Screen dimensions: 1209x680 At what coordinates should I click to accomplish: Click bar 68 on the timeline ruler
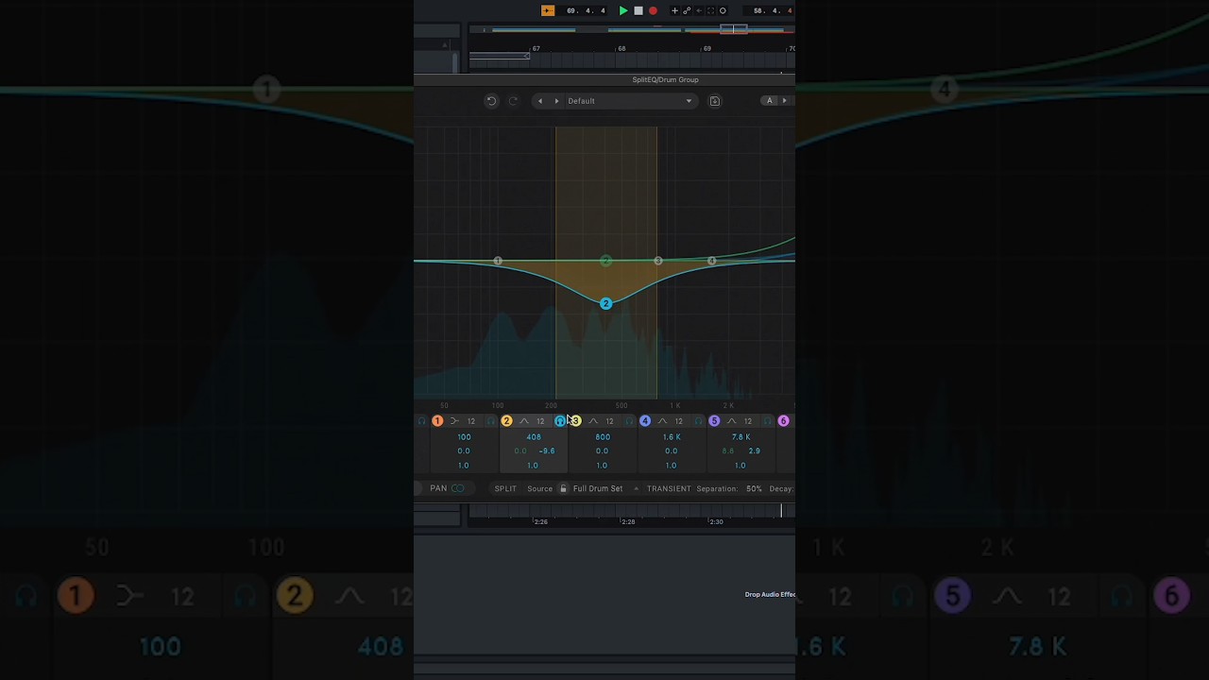pyautogui.click(x=622, y=48)
